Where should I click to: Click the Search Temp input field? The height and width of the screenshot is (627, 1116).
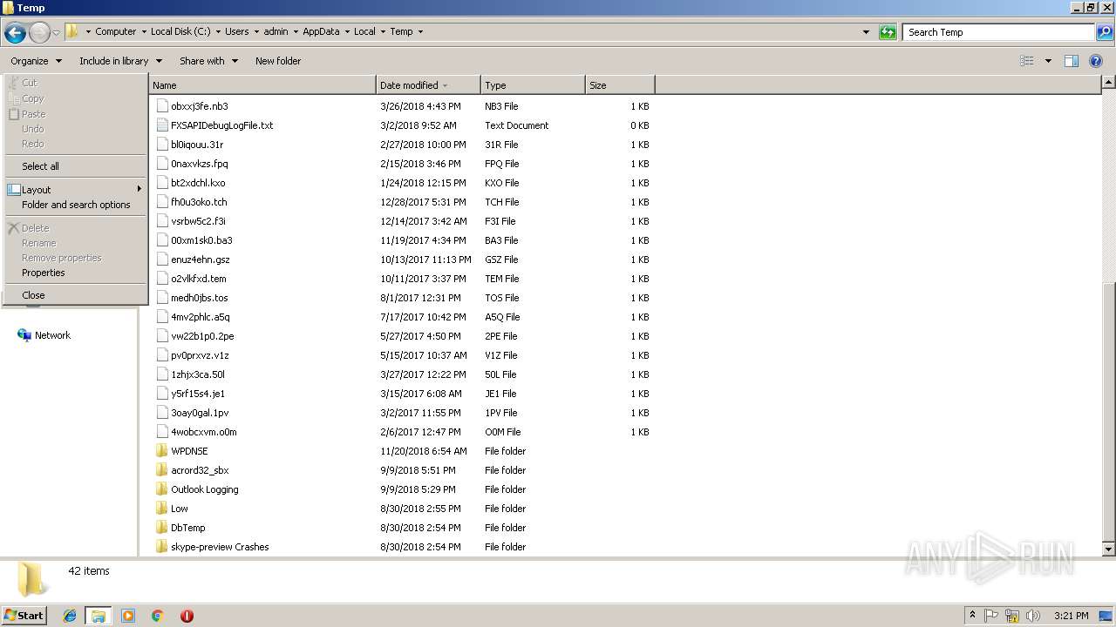pyautogui.click(x=998, y=32)
